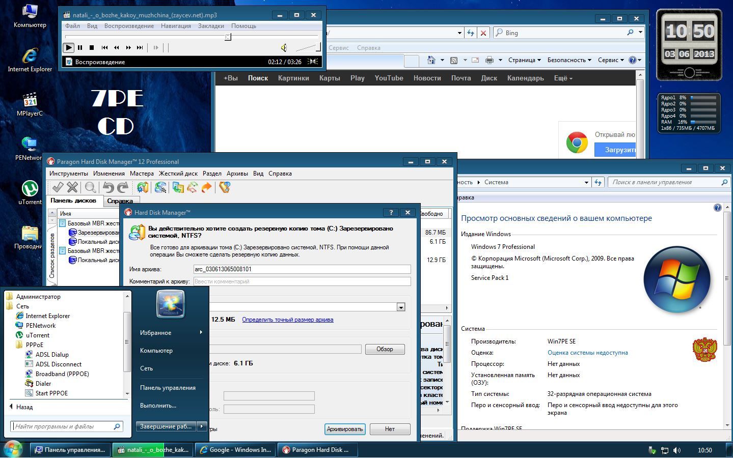Click the Имя архива input field
This screenshot has width=733, height=458.
(302, 269)
